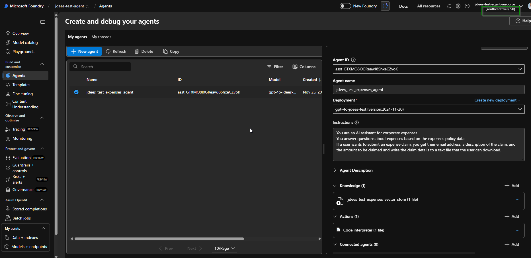Open the Model catalog page
Screen dimensions: 531x258
coord(25,42)
